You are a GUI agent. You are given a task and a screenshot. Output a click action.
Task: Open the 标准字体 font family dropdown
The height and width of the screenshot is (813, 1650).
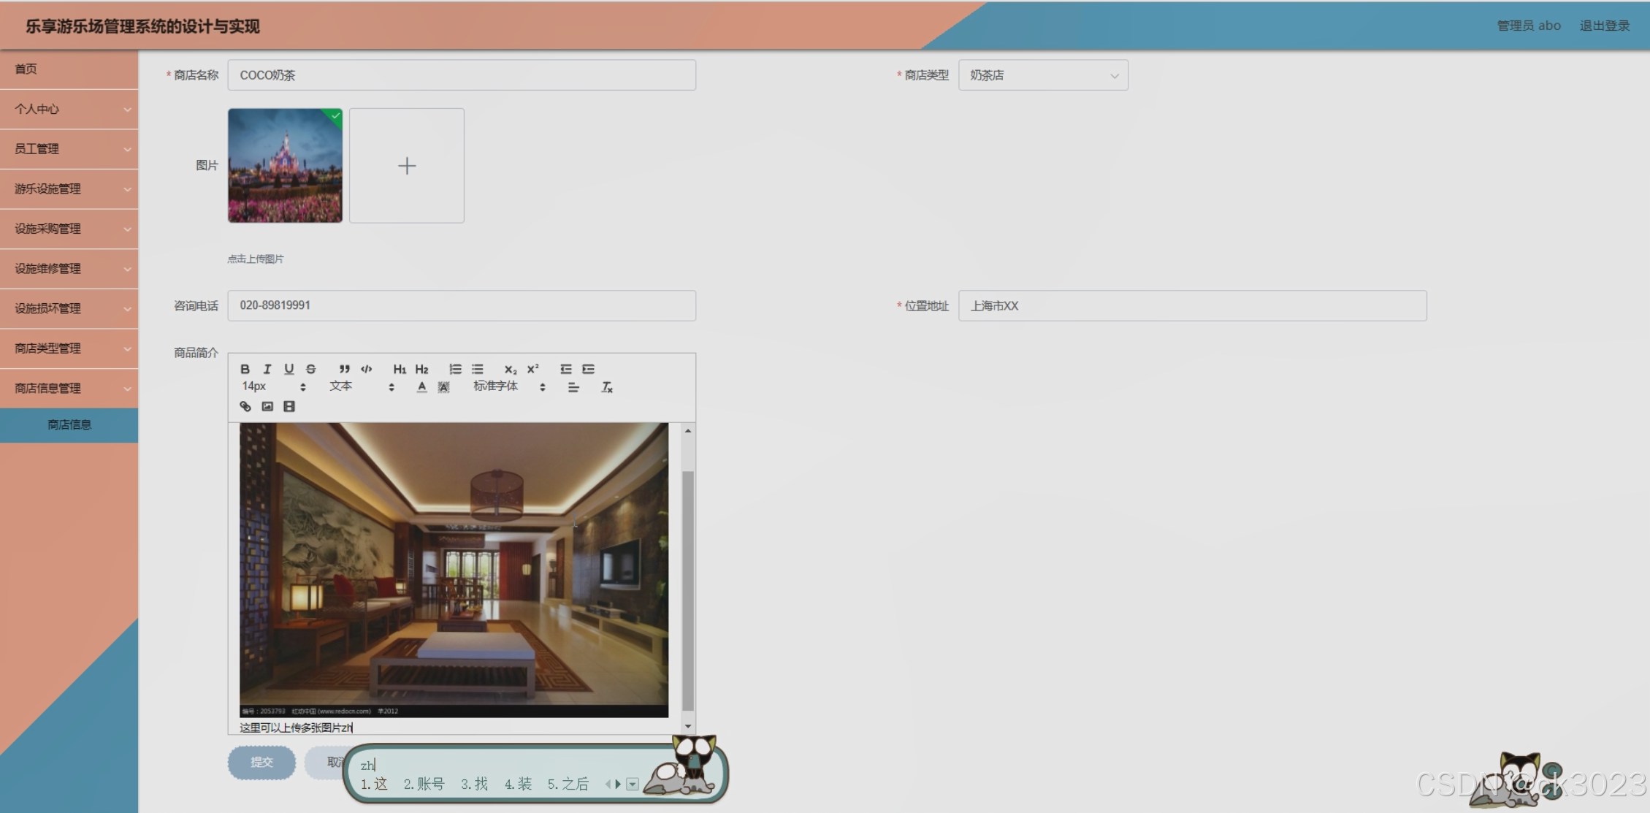(509, 386)
